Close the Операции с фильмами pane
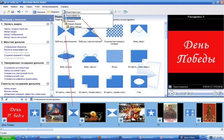This screenshot has height=140, width=224. pos(50,20)
